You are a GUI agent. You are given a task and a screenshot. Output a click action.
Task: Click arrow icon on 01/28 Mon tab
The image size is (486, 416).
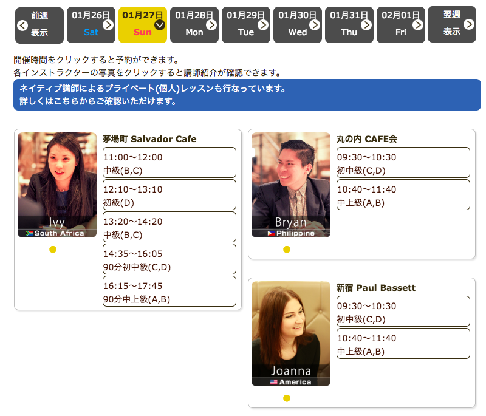pos(211,25)
